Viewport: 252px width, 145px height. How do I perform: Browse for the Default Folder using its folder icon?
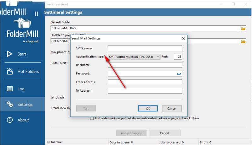coord(243,29)
